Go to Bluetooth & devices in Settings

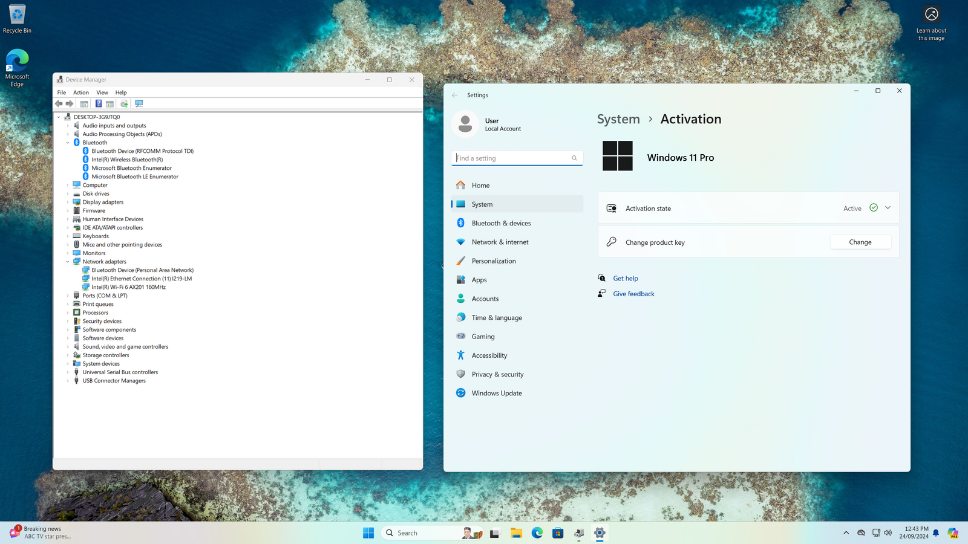pos(517,223)
